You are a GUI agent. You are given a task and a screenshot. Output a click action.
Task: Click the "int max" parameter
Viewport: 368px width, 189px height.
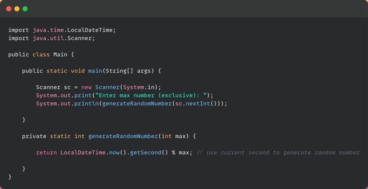[x=173, y=136]
